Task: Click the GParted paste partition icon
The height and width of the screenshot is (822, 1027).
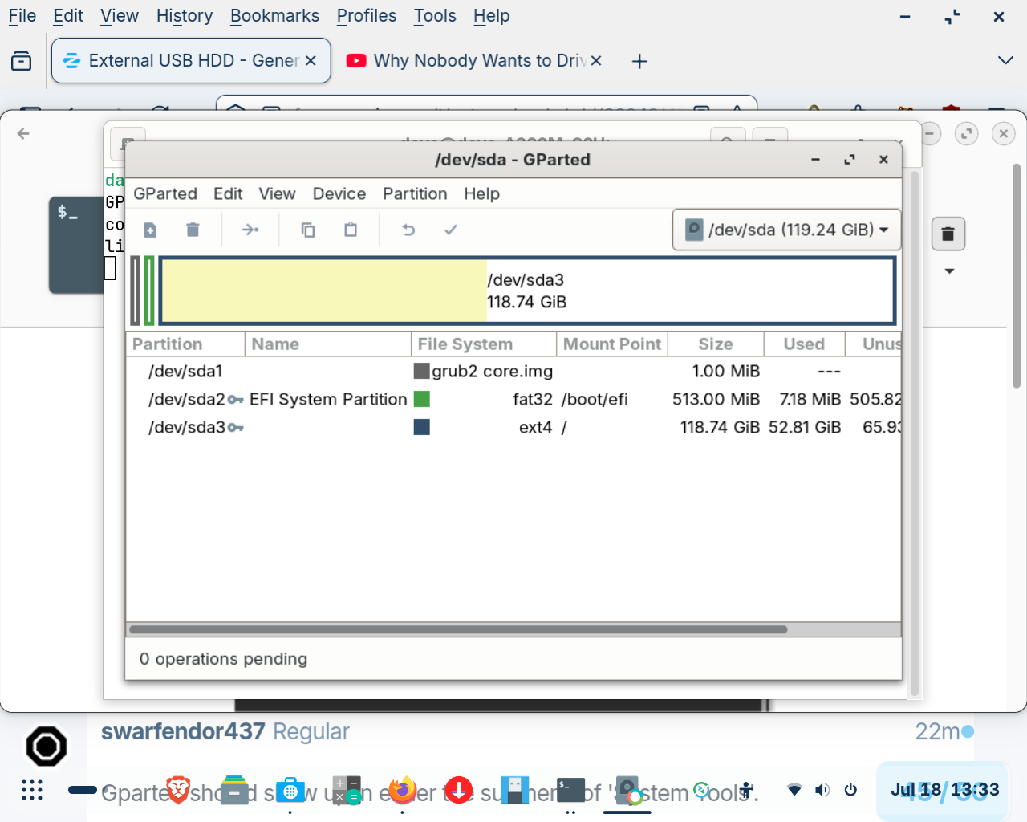Action: [351, 230]
